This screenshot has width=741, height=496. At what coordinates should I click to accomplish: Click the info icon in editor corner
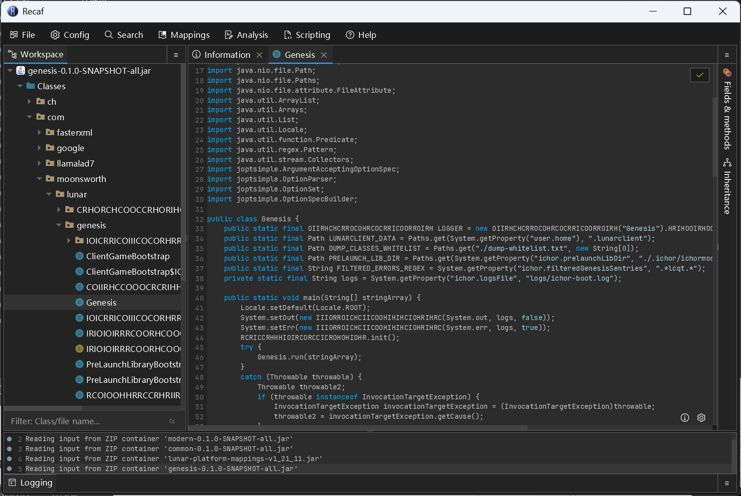(x=685, y=418)
